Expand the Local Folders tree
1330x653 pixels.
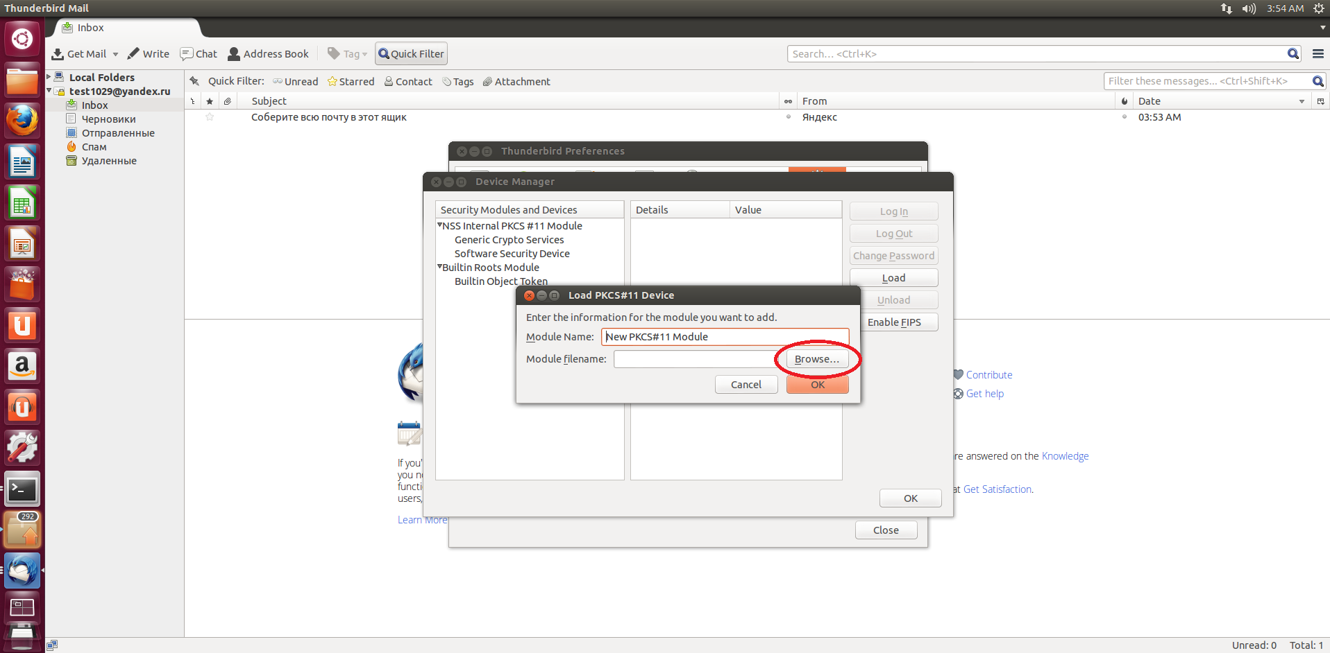[x=49, y=77]
